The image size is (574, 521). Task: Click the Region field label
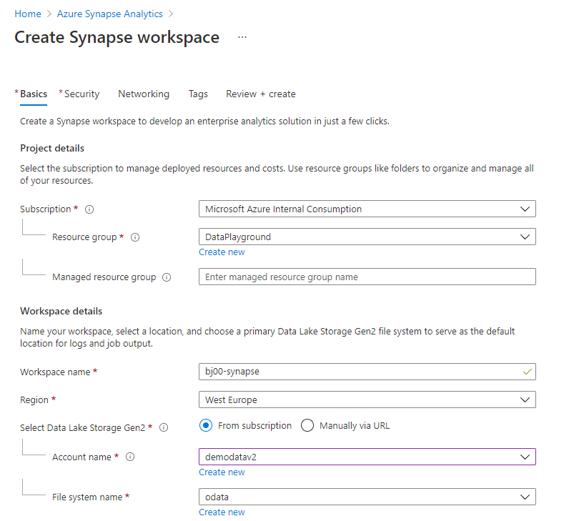(34, 400)
